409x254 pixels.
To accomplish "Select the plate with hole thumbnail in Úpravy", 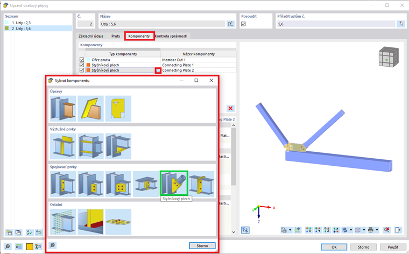I will [x=118, y=109].
